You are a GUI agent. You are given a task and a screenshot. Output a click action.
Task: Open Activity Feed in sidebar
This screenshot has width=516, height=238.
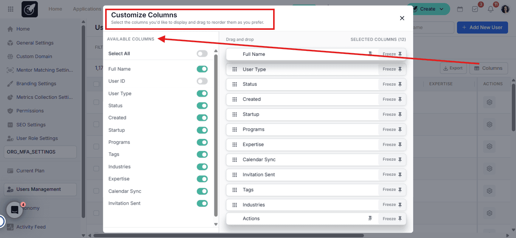point(31,227)
